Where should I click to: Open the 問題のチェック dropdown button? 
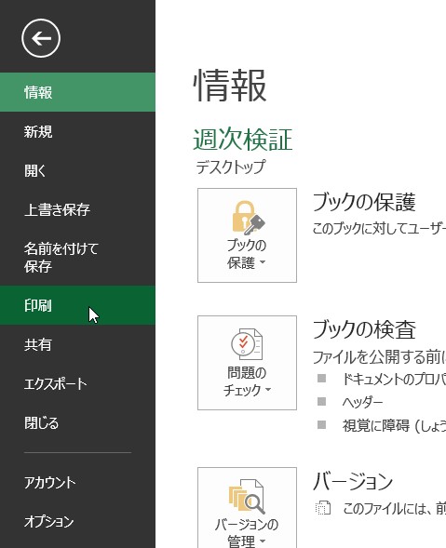(x=247, y=363)
